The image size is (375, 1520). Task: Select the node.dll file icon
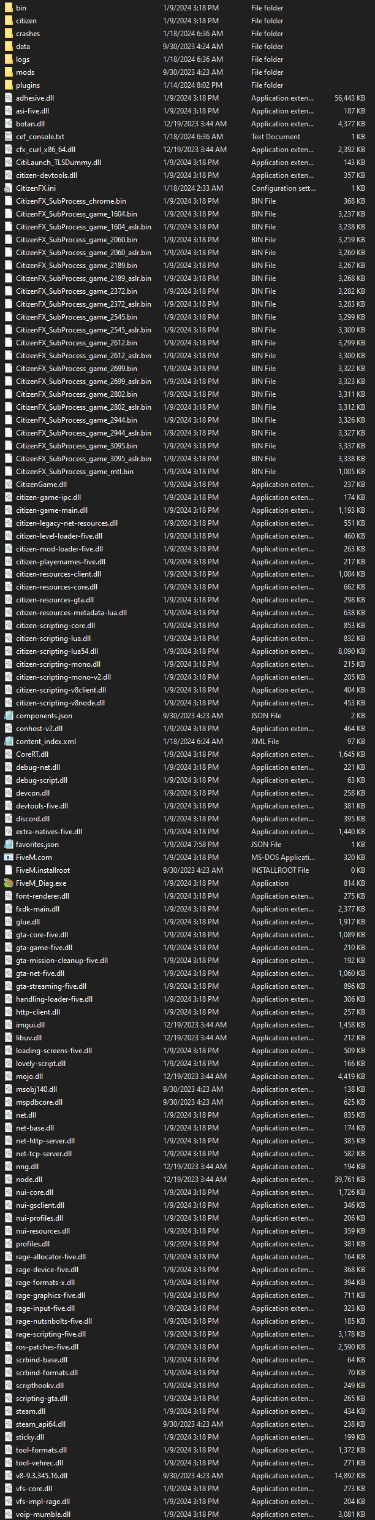[x=8, y=1179]
